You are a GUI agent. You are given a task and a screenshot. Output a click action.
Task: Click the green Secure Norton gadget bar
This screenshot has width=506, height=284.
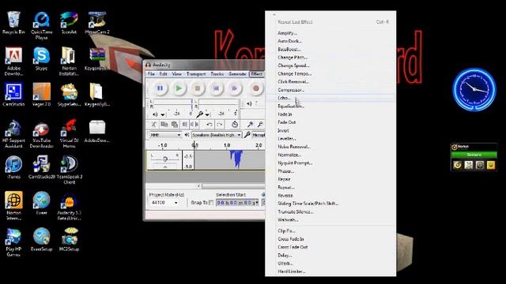[474, 155]
